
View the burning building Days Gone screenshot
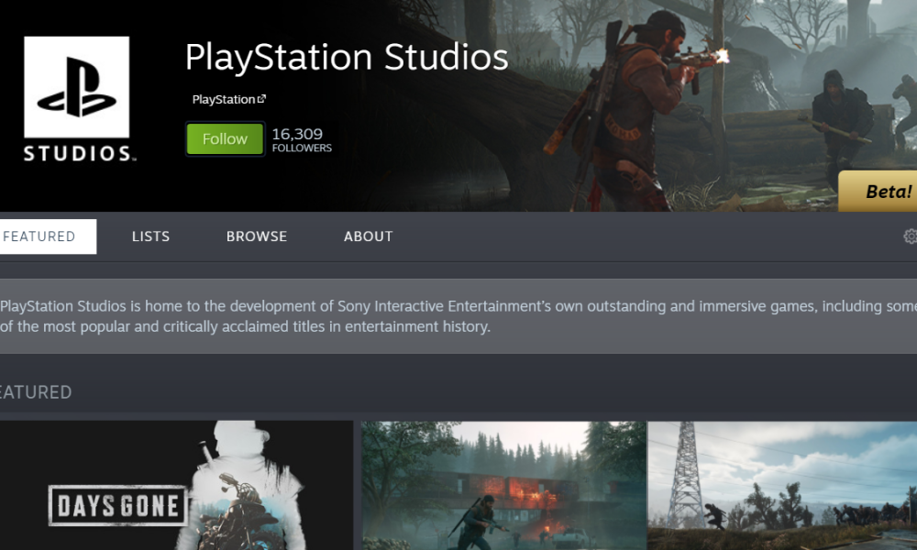504,485
